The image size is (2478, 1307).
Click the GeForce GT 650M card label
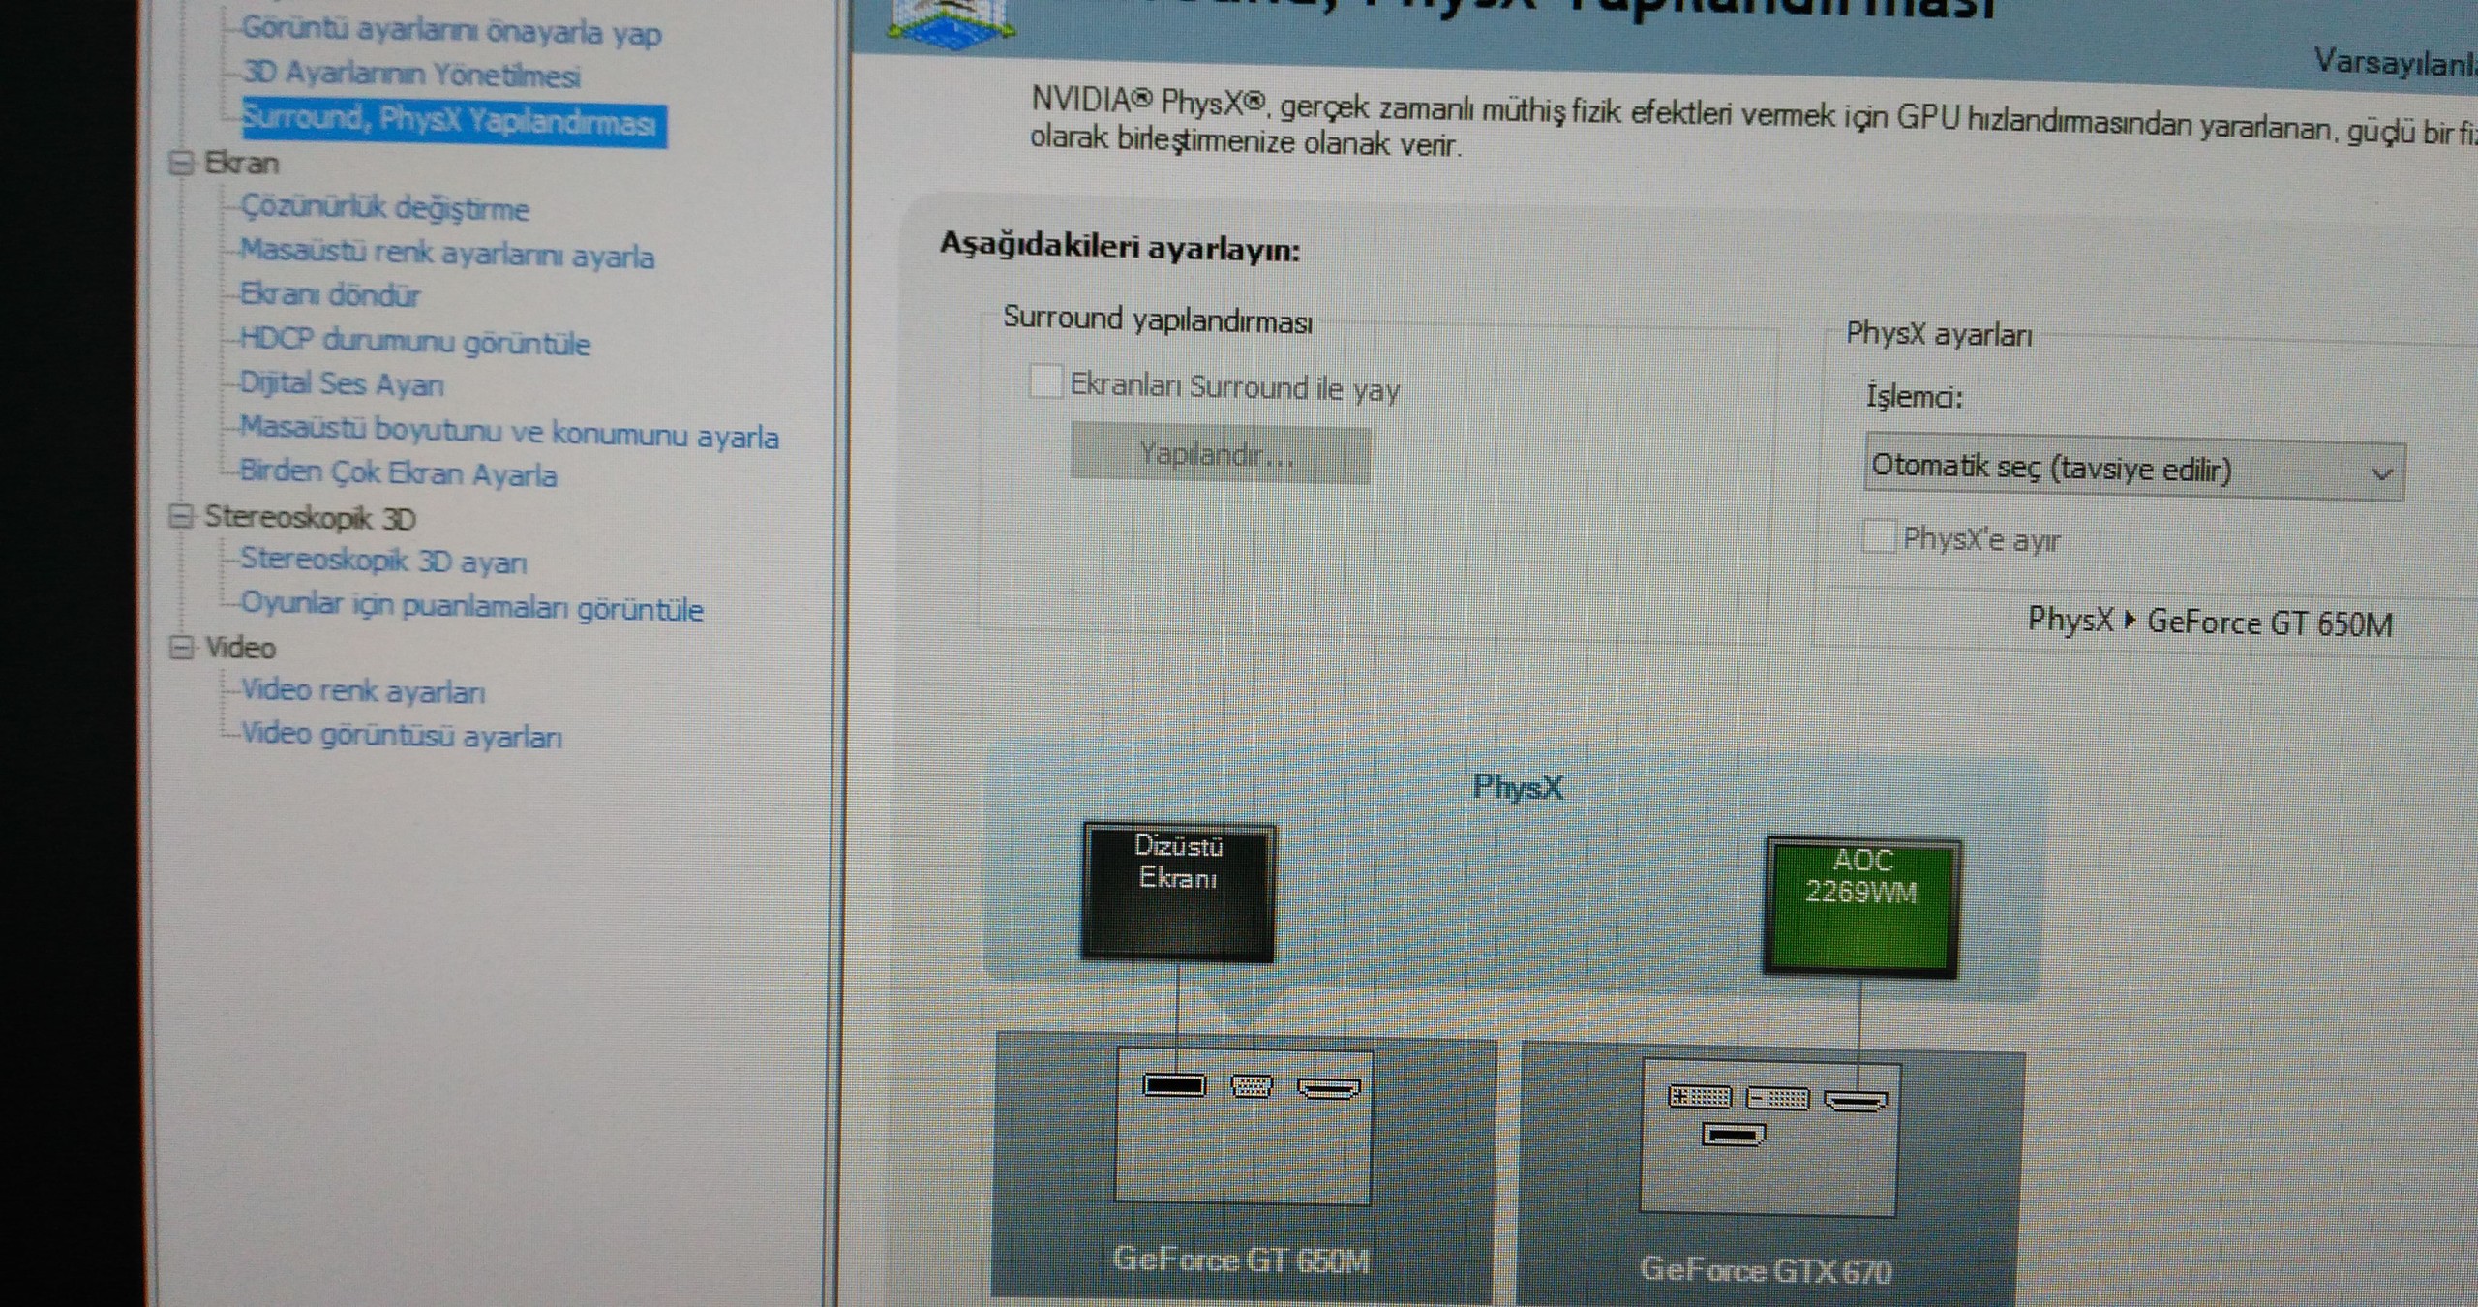coord(1241,1259)
